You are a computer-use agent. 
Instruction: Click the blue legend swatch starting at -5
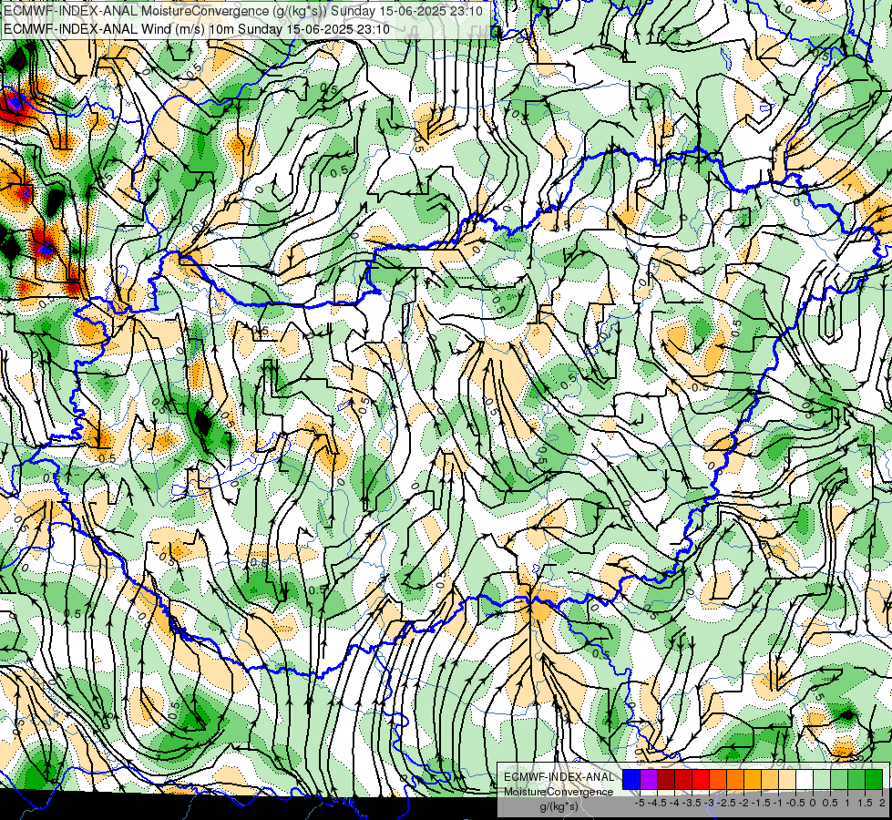tap(631, 779)
